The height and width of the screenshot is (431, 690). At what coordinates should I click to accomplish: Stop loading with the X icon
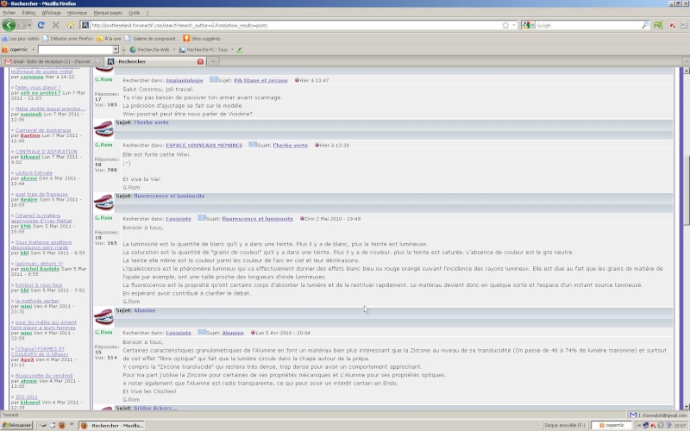coord(56,25)
